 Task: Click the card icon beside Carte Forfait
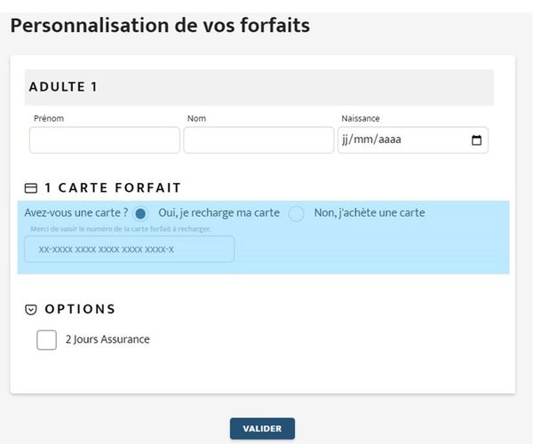[31, 188]
